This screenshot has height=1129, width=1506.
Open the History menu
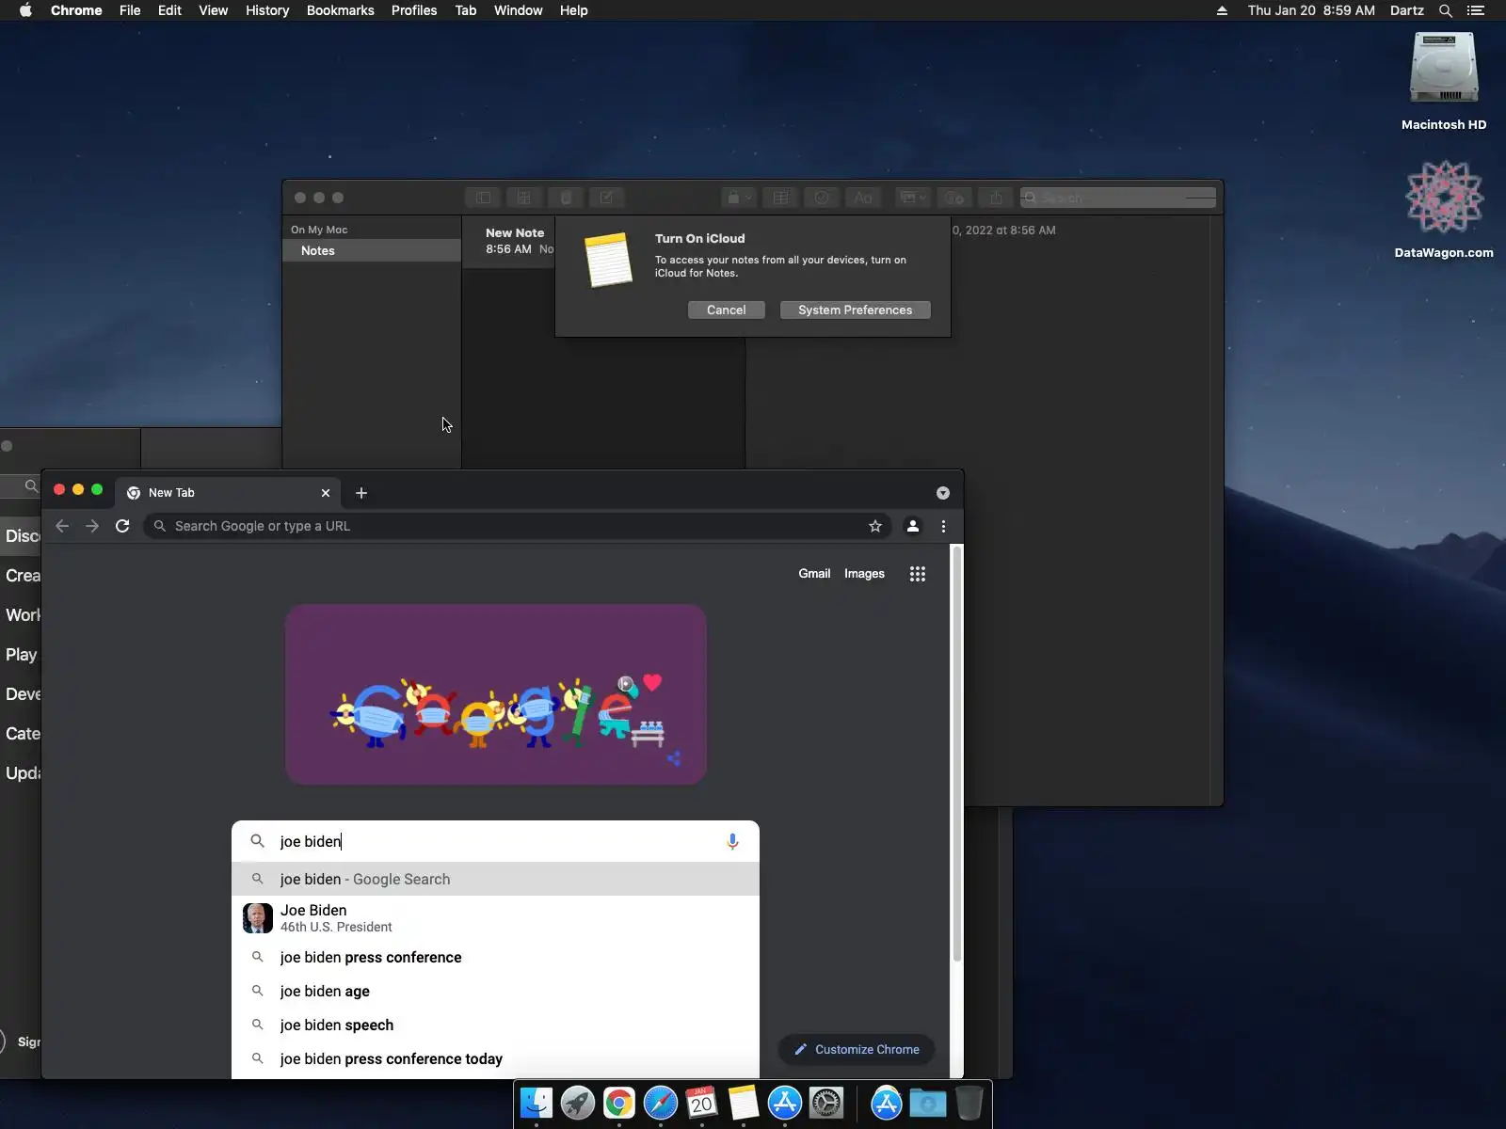[x=267, y=10]
